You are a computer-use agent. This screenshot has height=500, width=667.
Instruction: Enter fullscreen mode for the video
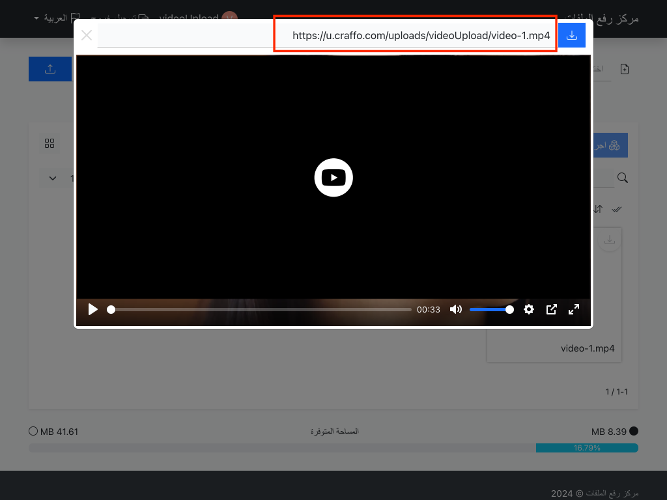point(574,310)
